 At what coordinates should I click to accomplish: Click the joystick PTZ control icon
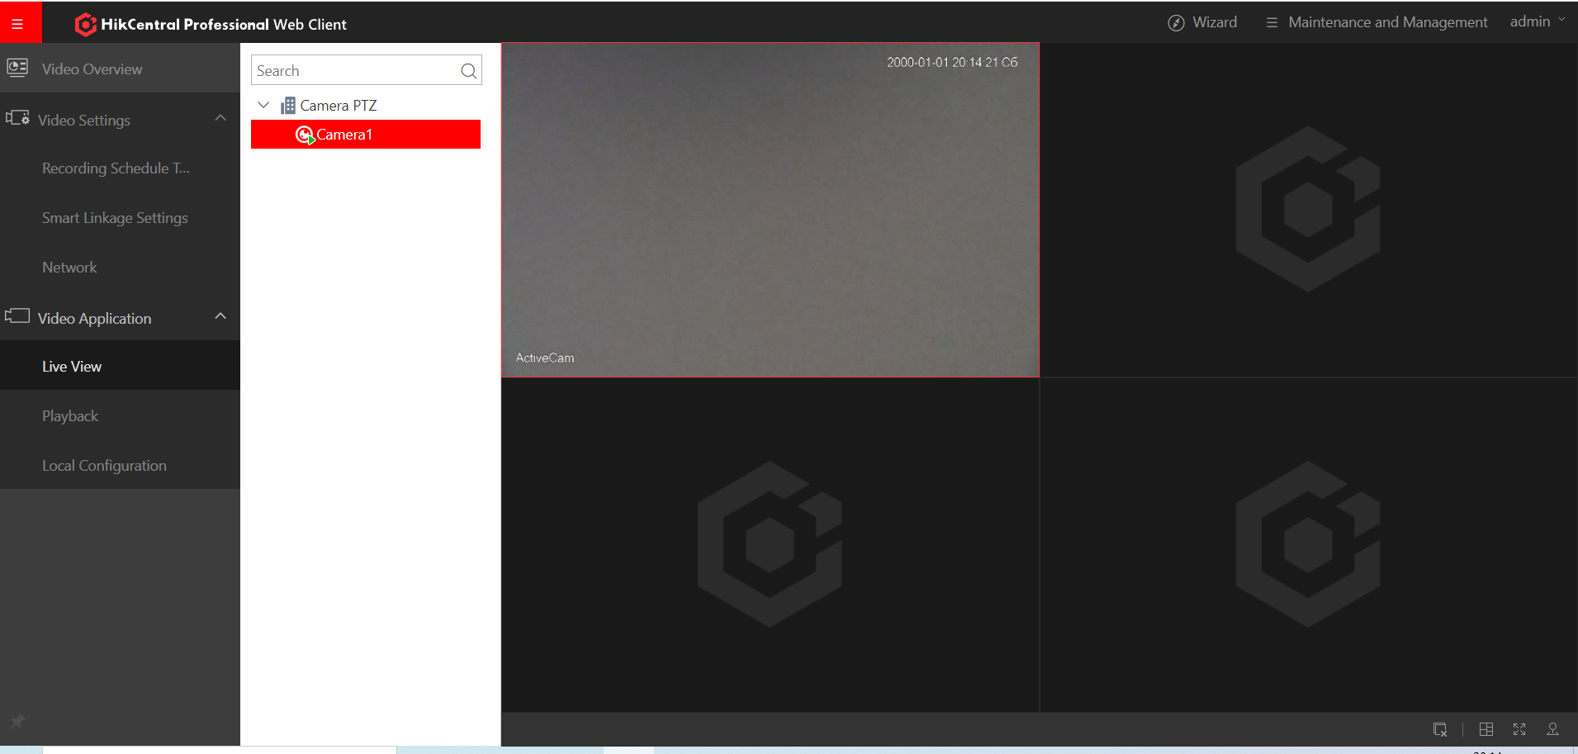1552,729
